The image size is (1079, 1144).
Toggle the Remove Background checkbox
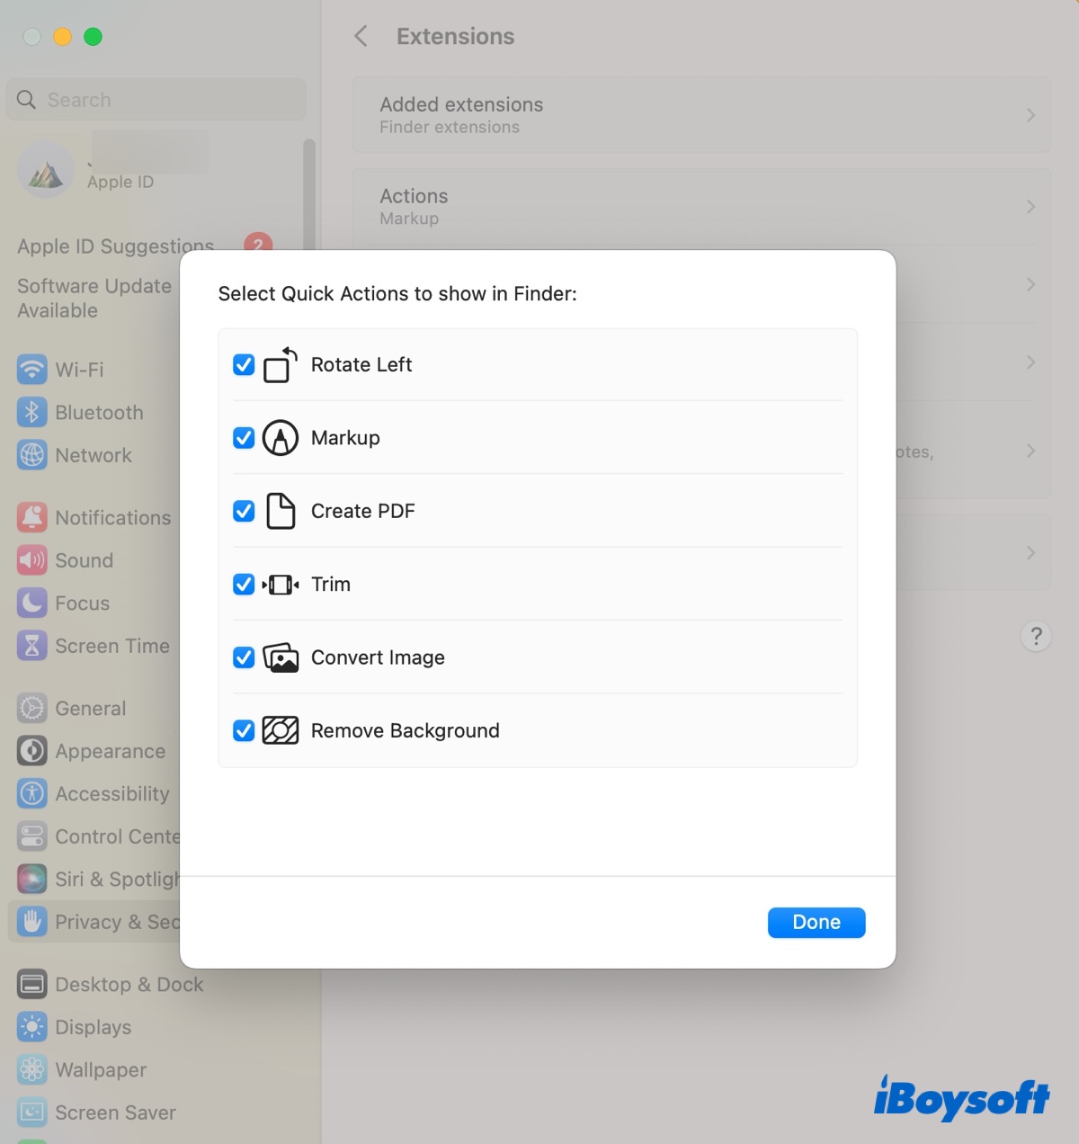(244, 730)
